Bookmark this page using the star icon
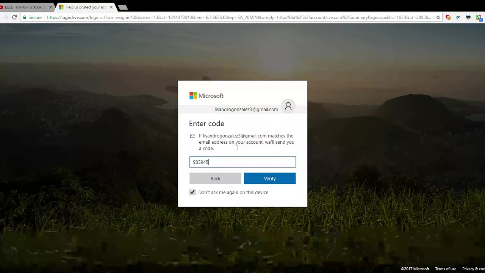 point(438,17)
